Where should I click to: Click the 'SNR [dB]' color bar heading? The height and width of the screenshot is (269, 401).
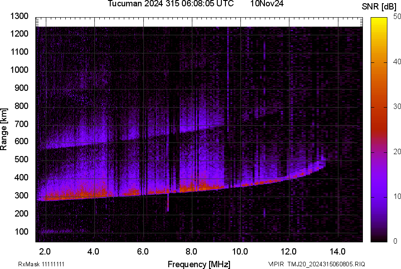379,7
